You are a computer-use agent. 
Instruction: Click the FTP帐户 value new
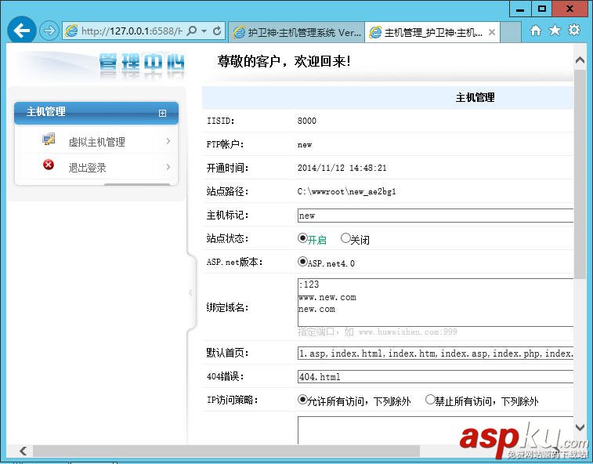[x=305, y=144]
